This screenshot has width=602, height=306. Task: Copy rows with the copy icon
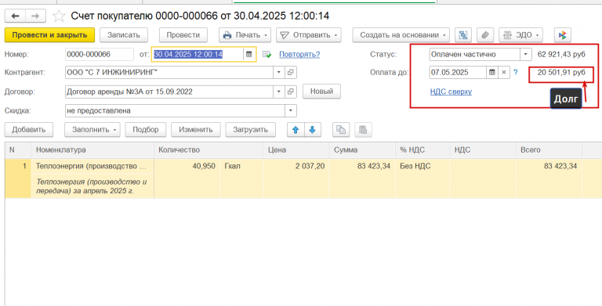(341, 130)
